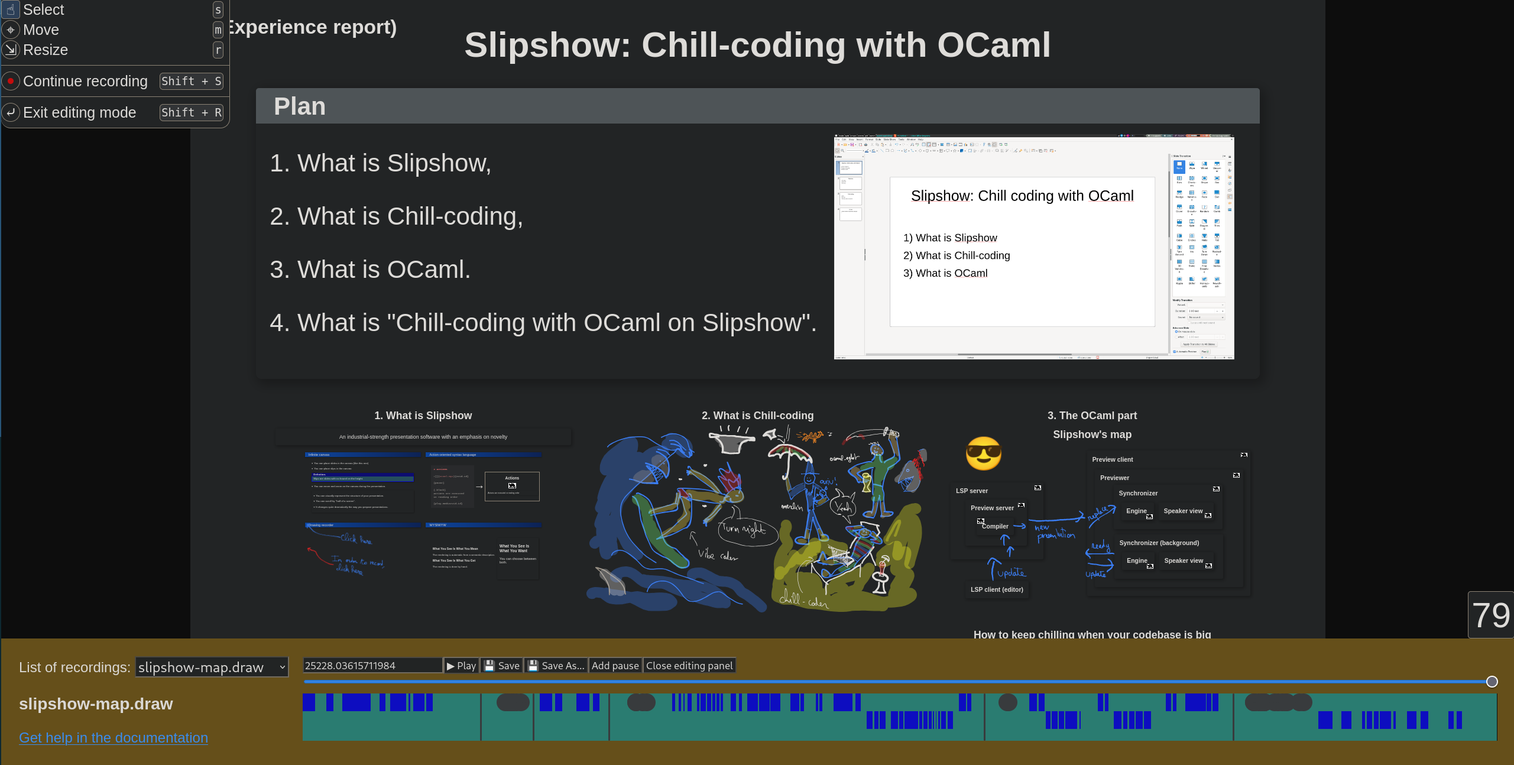Click the Exit editing mode arrow icon
Image resolution: width=1514 pixels, height=765 pixels.
point(11,112)
